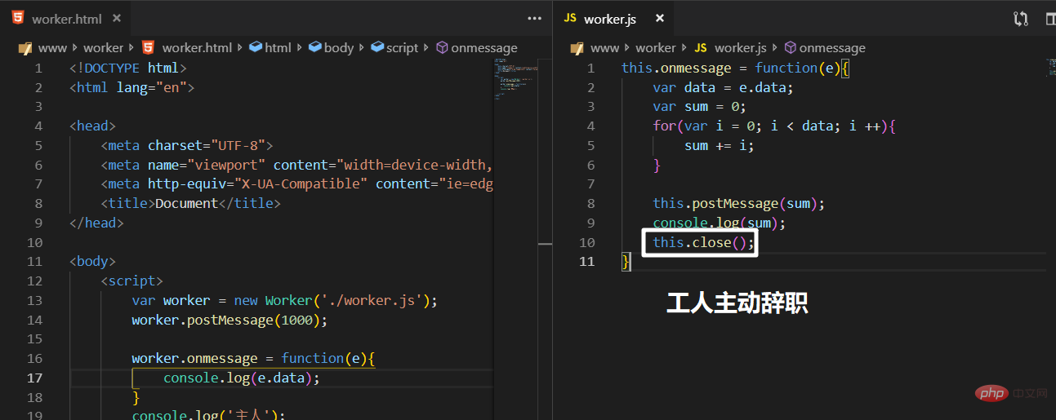Click meta name="viewport" line
The image size is (1056, 420).
[297, 165]
